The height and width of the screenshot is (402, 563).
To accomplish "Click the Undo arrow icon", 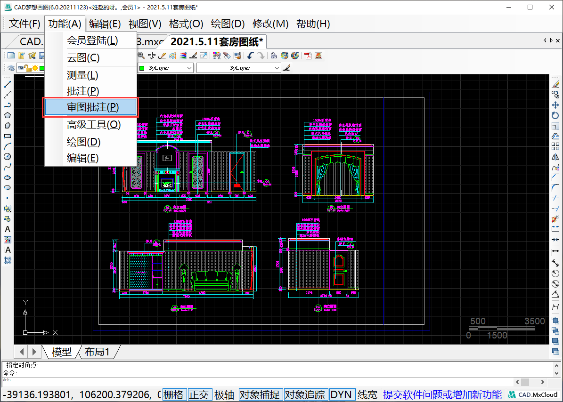I will click(x=250, y=56).
